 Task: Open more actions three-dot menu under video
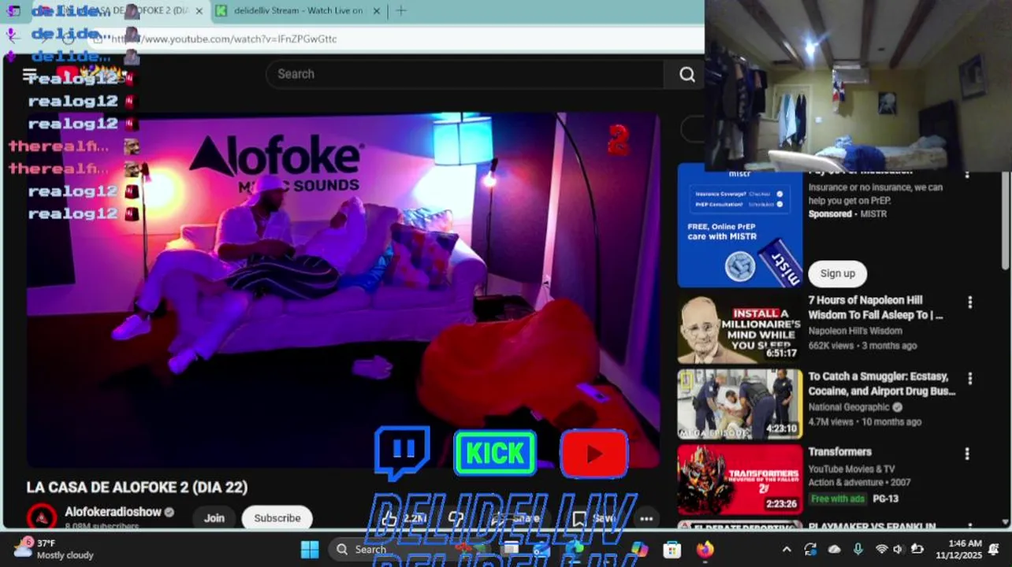pos(646,518)
